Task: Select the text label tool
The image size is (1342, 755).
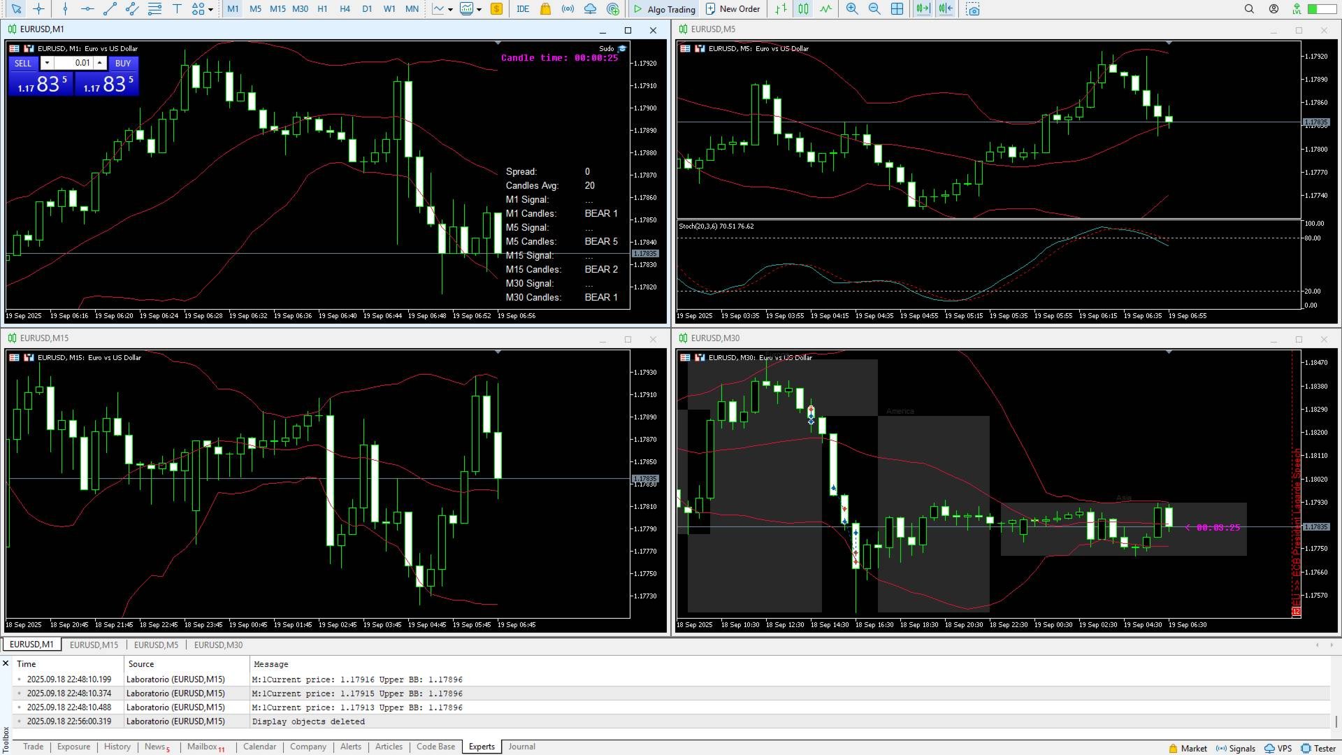Action: [177, 9]
